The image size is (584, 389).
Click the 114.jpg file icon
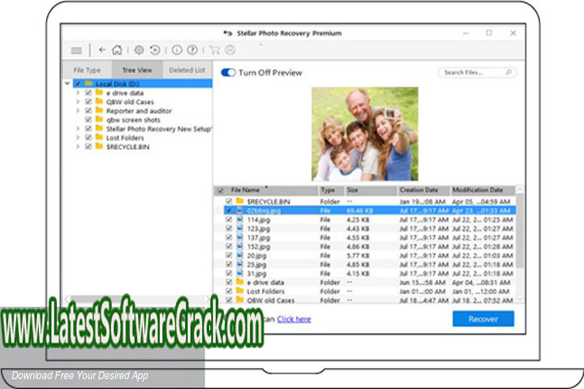click(240, 220)
